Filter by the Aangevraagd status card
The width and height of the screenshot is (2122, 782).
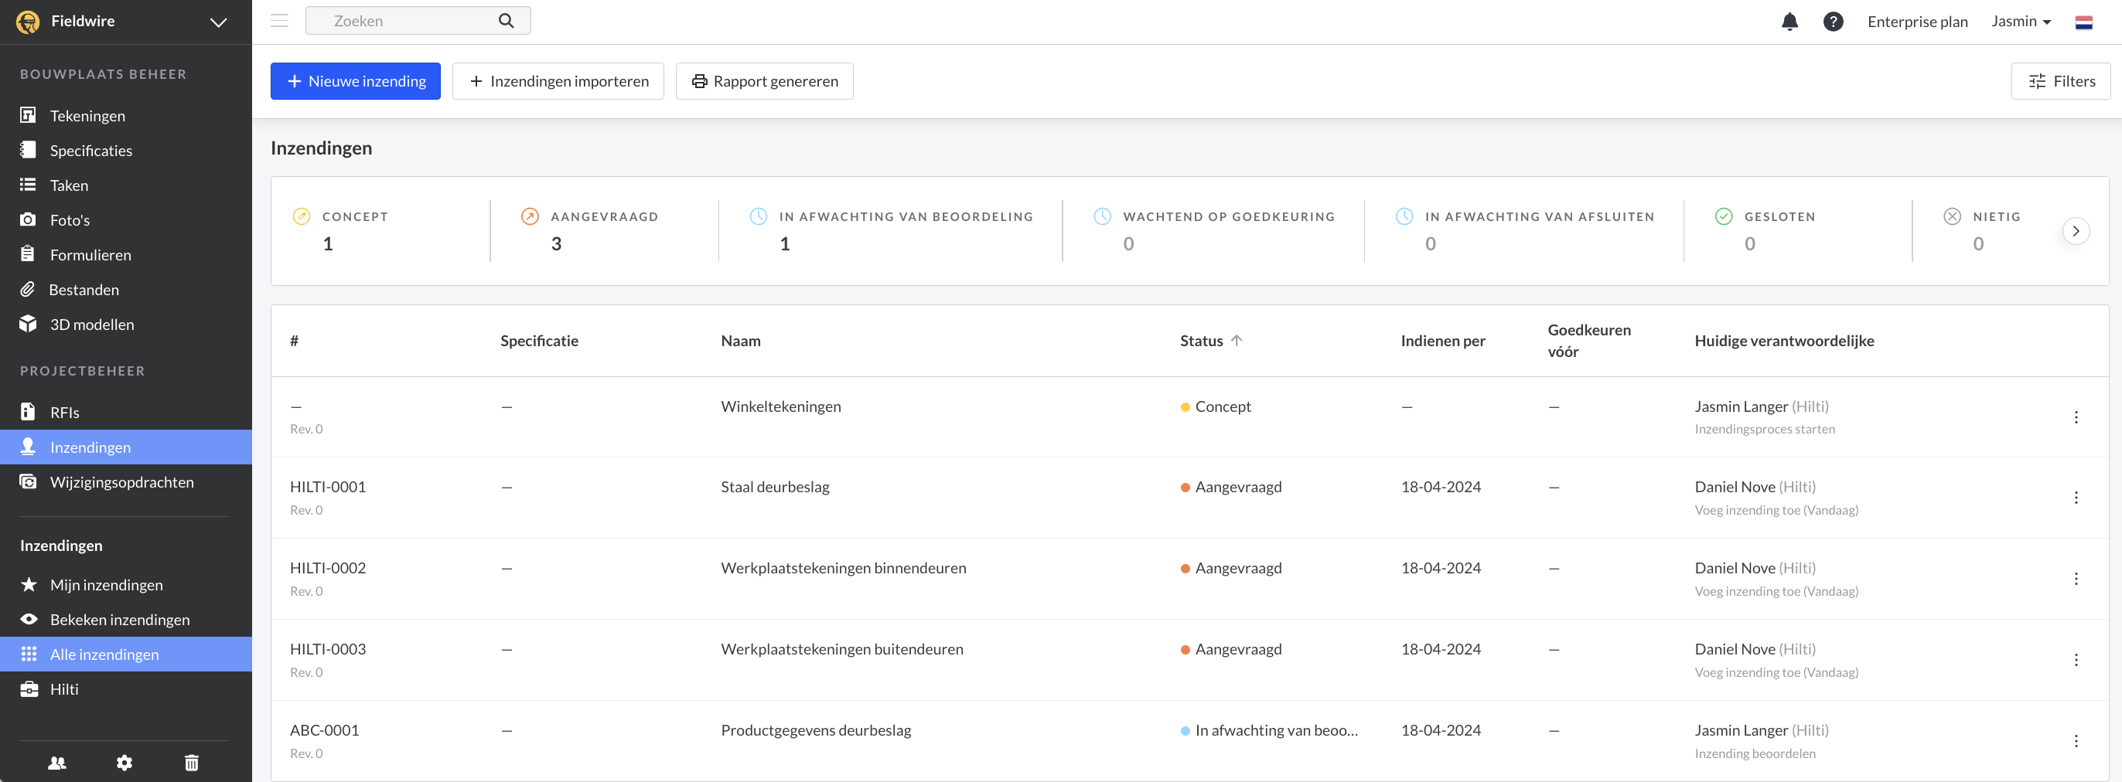click(605, 230)
